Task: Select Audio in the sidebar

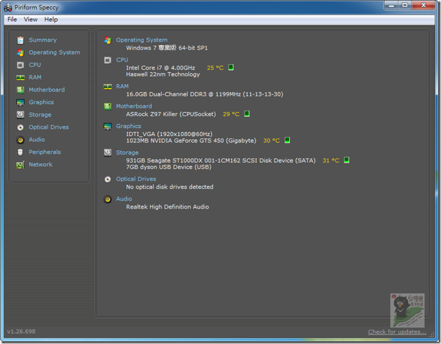Action: tap(37, 140)
